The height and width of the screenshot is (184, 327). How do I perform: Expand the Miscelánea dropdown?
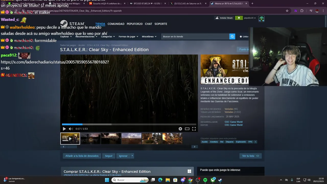tap(149, 37)
